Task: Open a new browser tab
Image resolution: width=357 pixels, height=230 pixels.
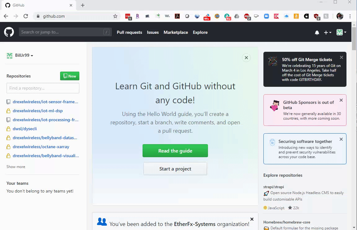Action: [x=83, y=5]
